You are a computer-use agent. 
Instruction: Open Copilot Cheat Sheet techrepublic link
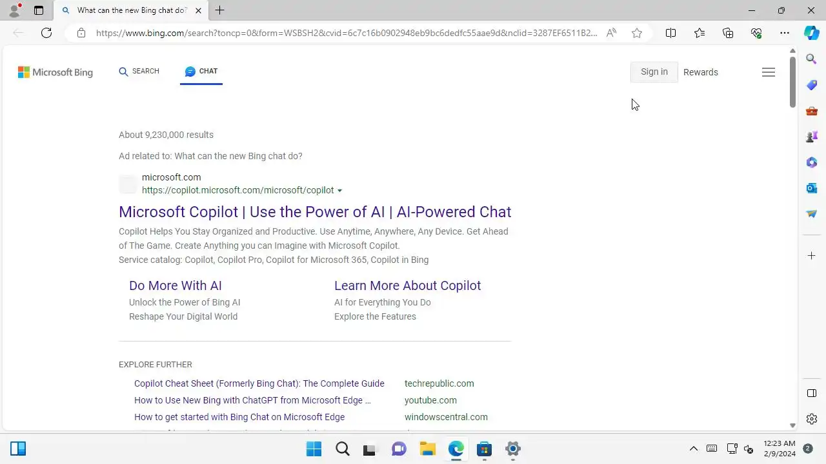[x=259, y=383]
